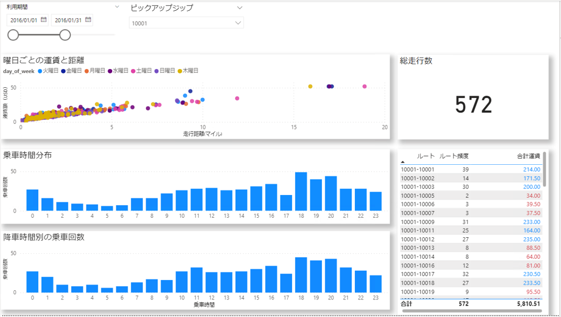Sort table by ルート頻度 column header
Image resolution: width=561 pixels, height=317 pixels.
[x=454, y=156]
